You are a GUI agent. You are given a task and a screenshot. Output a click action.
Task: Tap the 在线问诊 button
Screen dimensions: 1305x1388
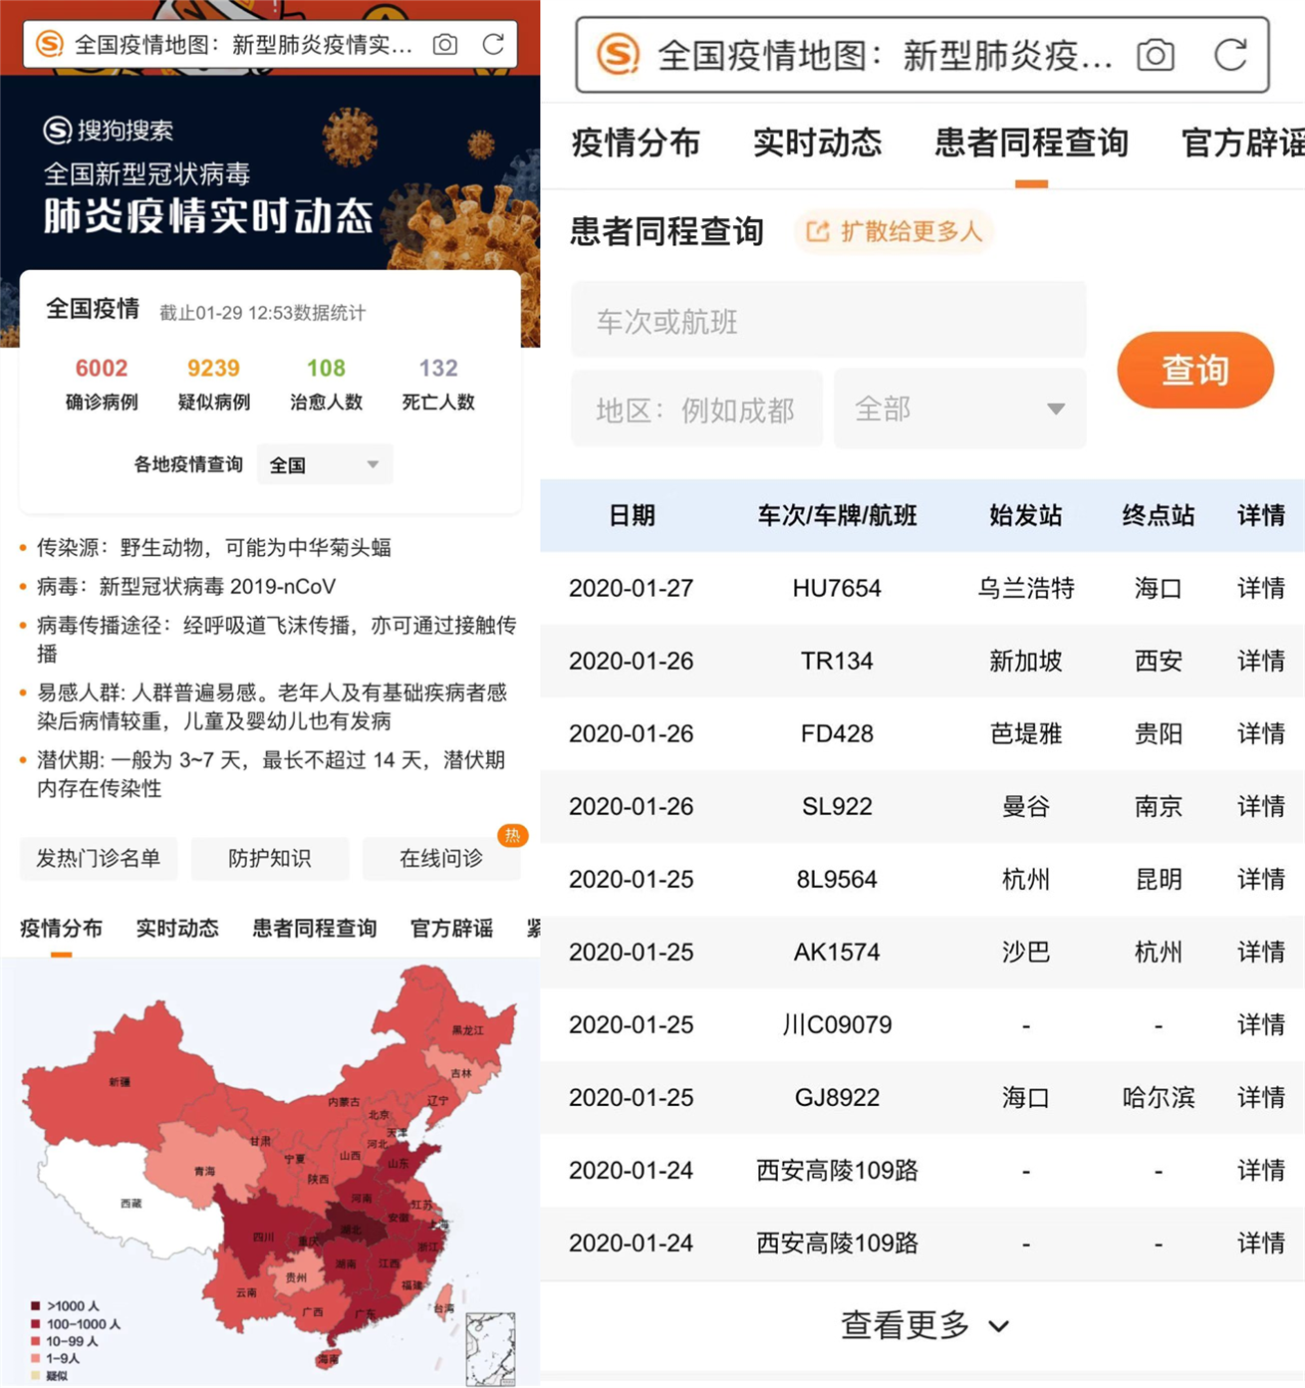click(441, 859)
